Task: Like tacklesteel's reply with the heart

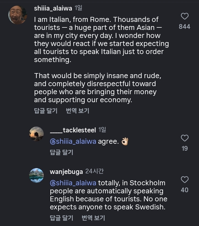Action: click(x=185, y=138)
